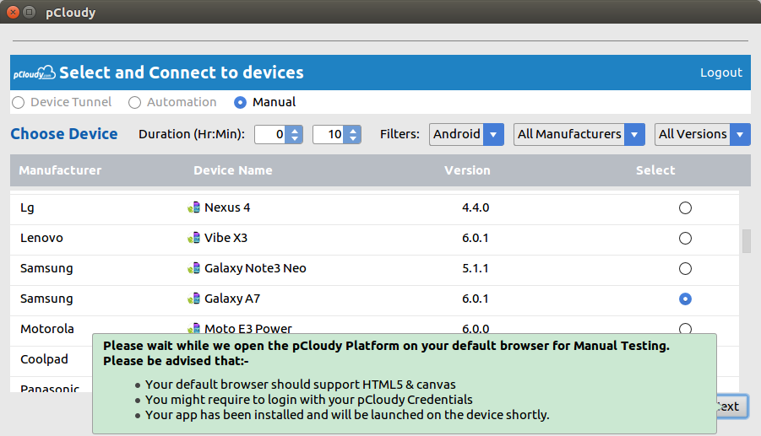
Task: Click the Coolpad manufacturer cell
Action: pos(44,359)
